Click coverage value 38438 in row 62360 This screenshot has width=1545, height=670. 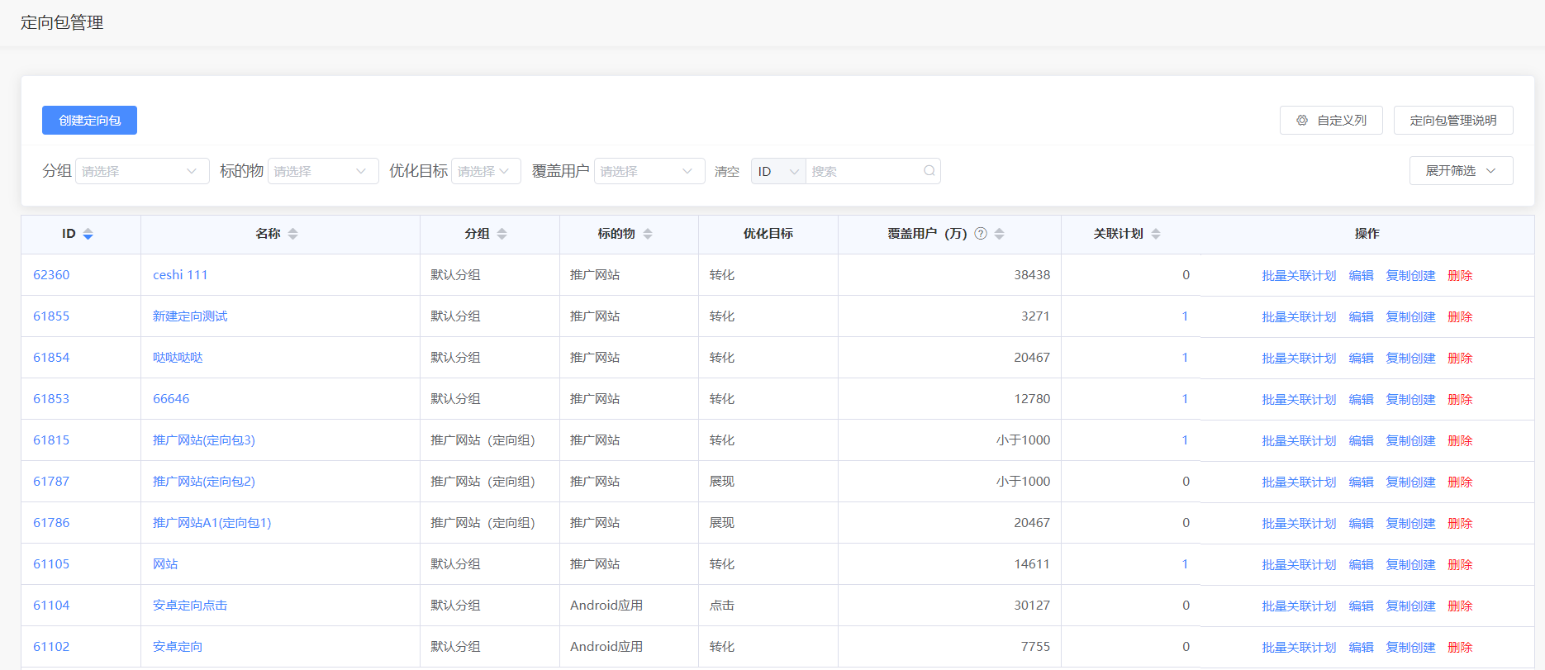(x=1032, y=275)
